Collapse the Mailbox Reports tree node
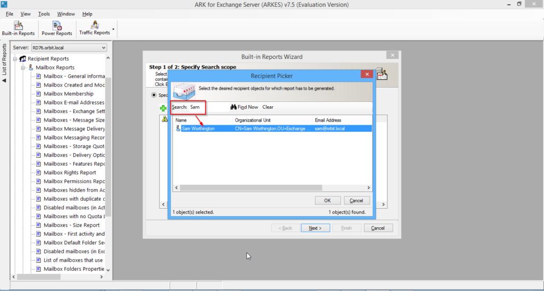Image resolution: width=544 pixels, height=291 pixels. [23, 67]
